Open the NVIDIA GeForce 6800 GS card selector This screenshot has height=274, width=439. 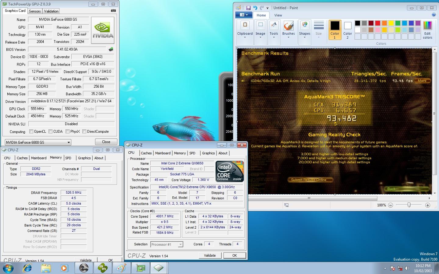coord(38,142)
